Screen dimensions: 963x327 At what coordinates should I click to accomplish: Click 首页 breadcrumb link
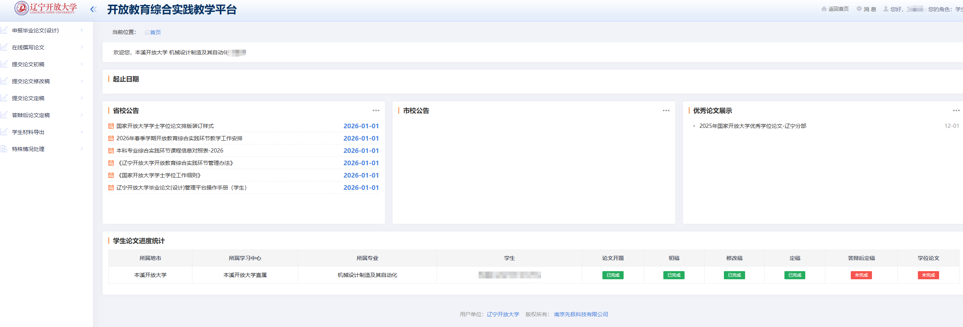pos(155,32)
